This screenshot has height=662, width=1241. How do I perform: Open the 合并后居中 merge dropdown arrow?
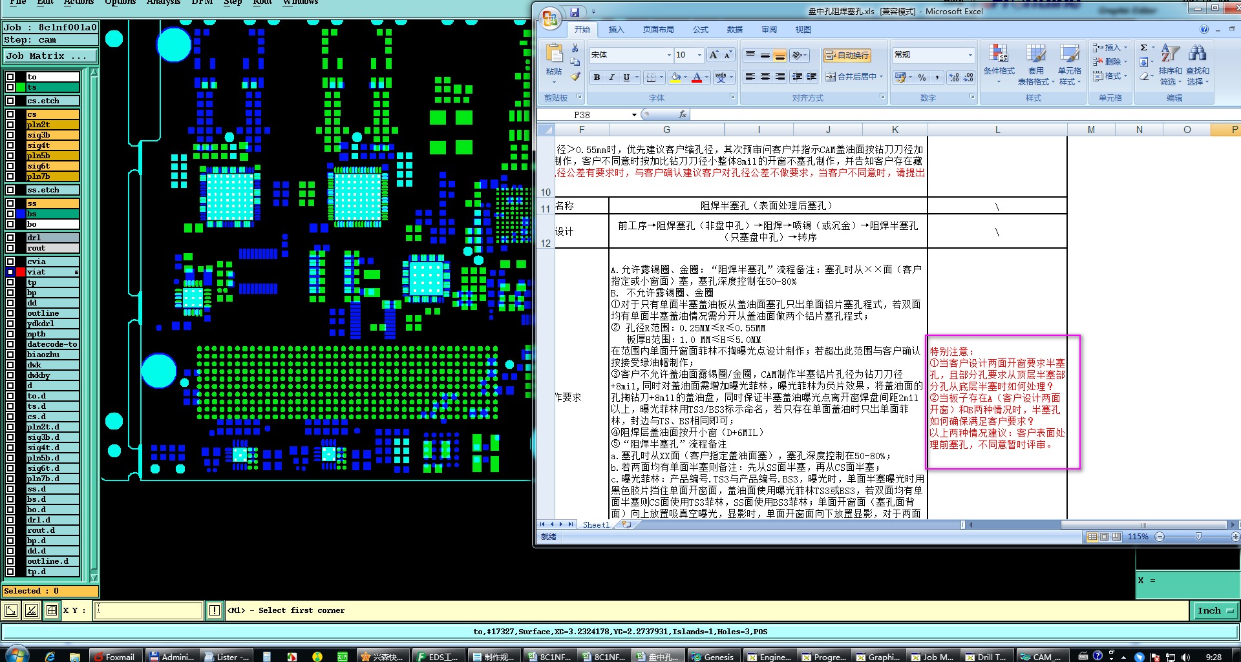click(x=881, y=77)
